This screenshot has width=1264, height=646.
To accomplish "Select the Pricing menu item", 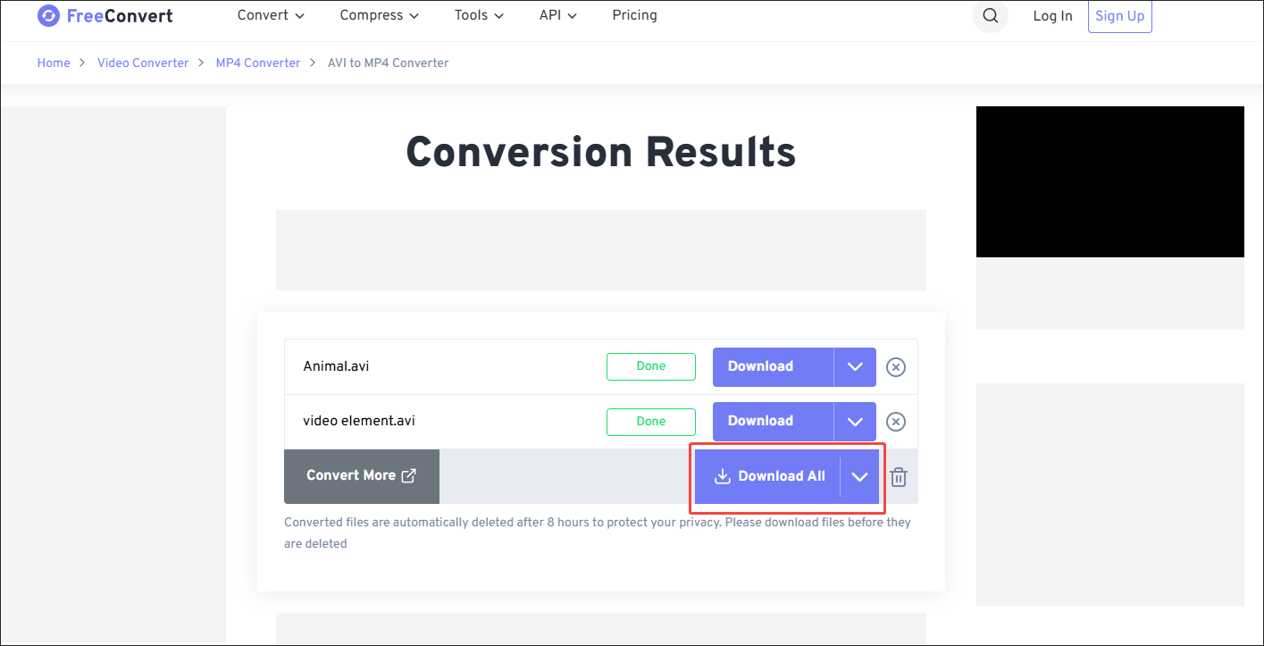I will [634, 15].
